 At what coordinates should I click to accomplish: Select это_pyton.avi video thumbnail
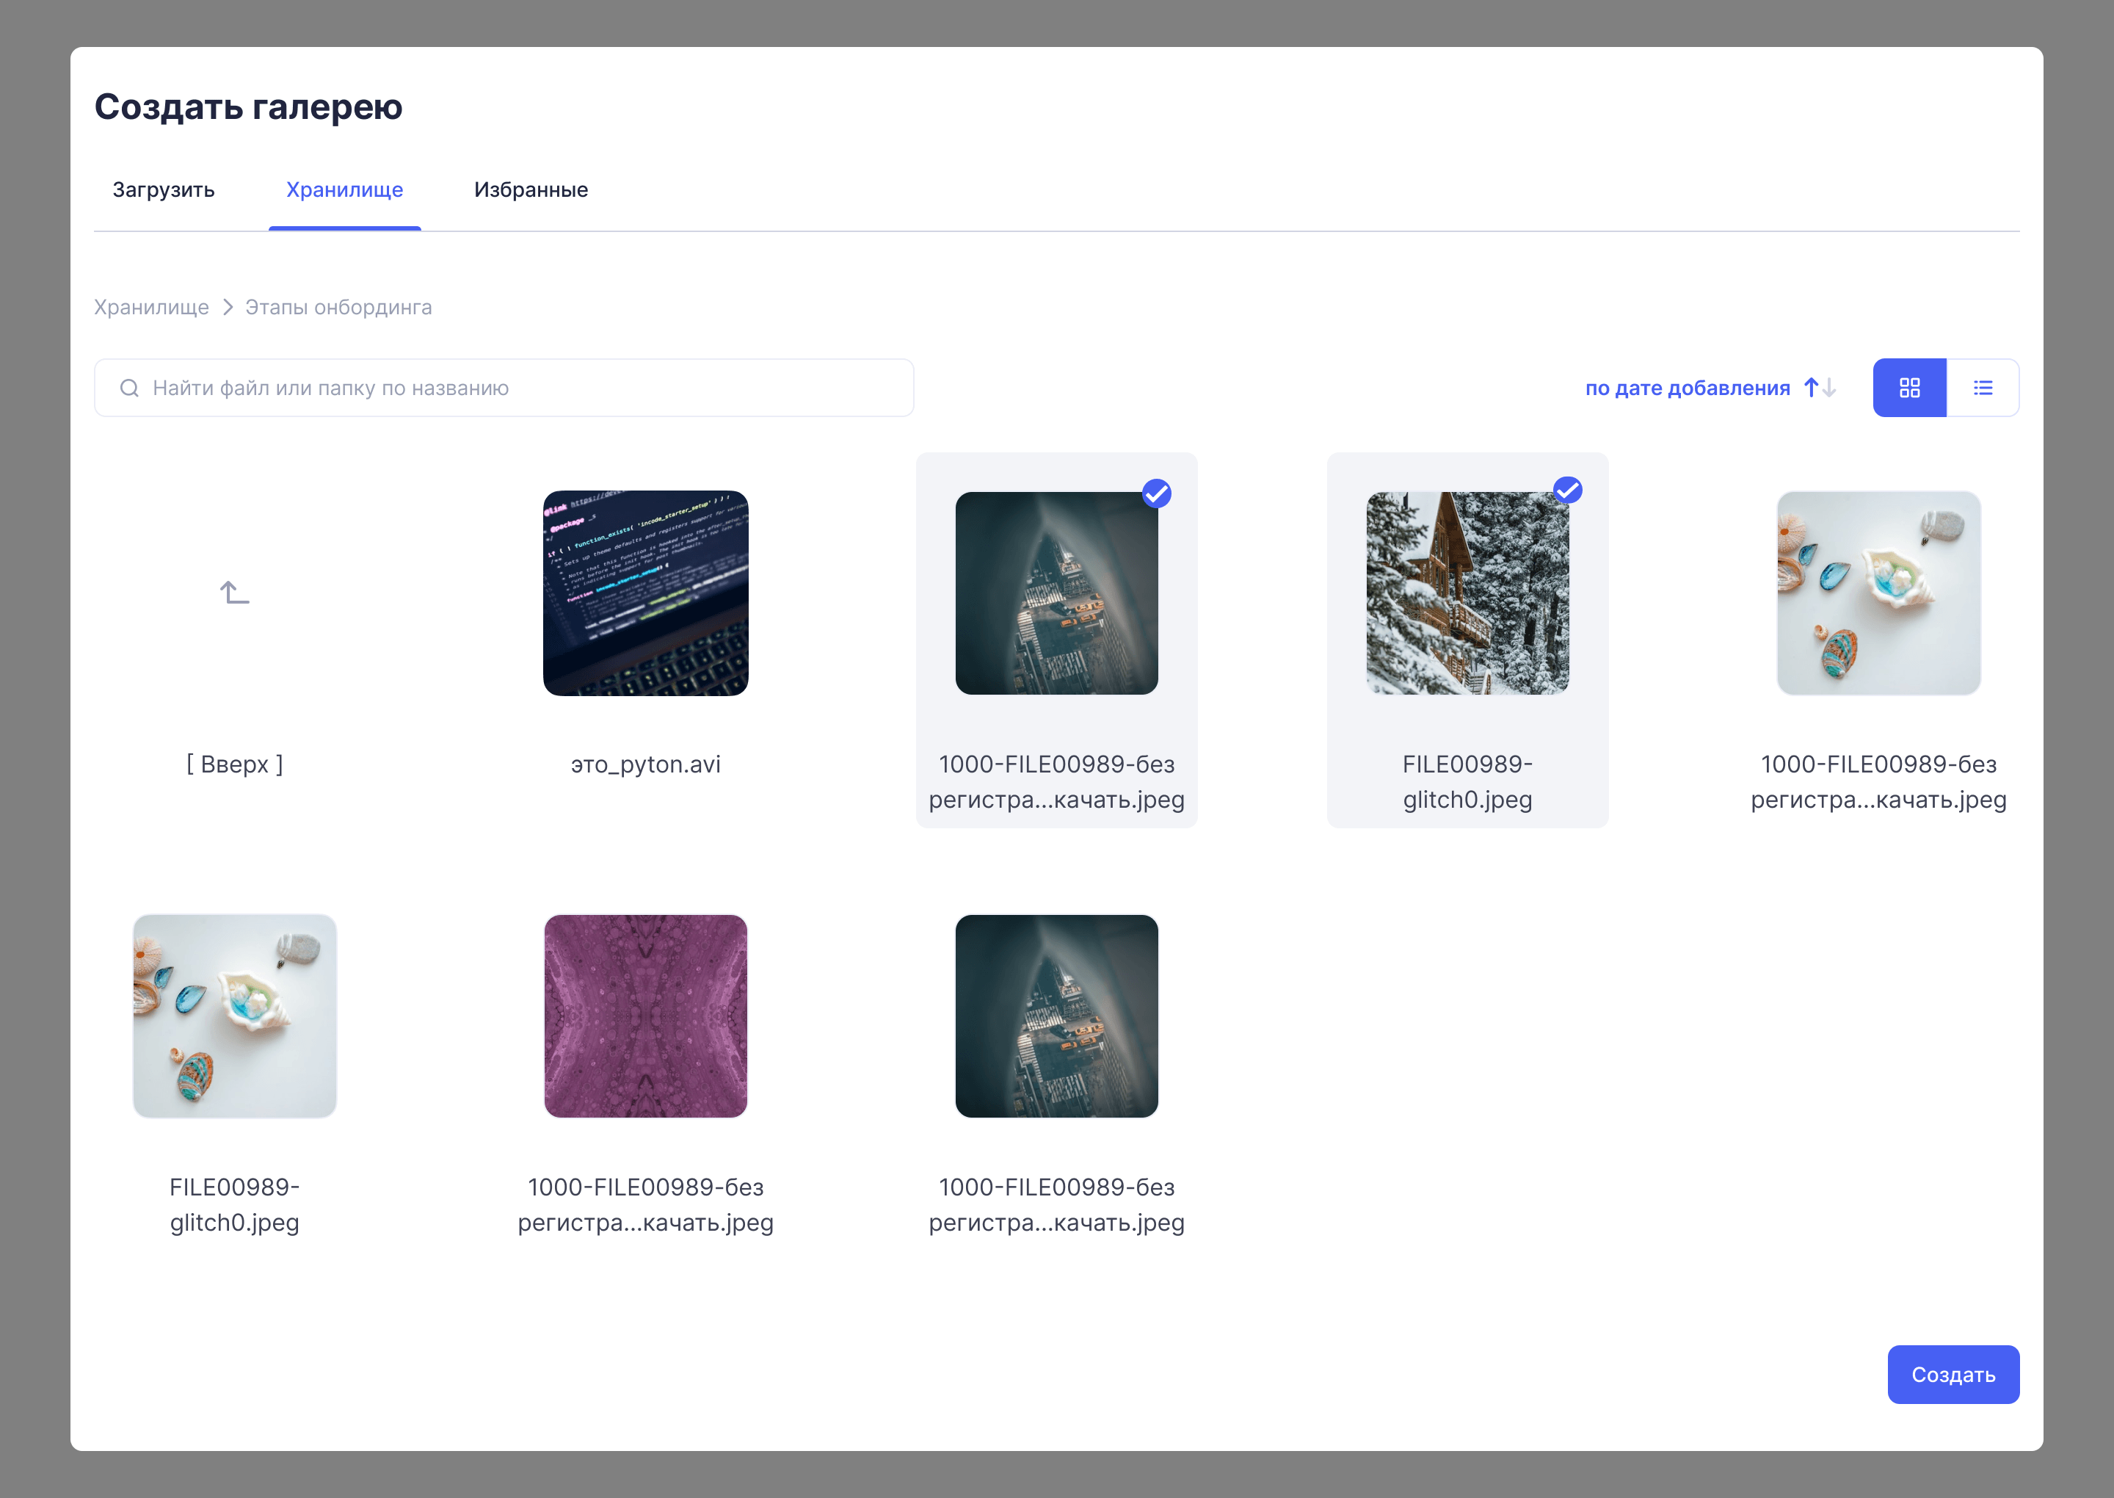(x=645, y=593)
